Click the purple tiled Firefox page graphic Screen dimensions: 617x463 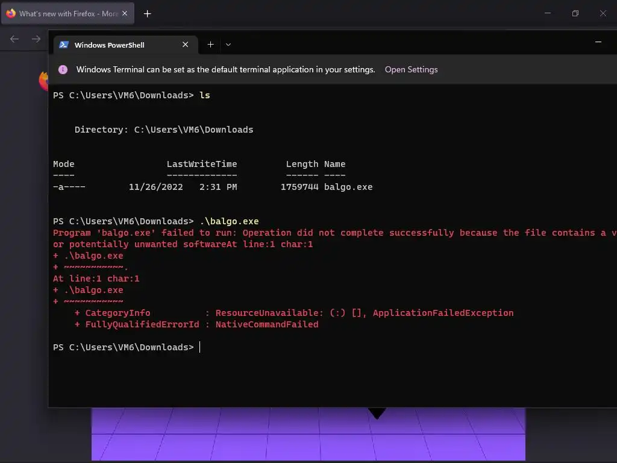click(308, 434)
